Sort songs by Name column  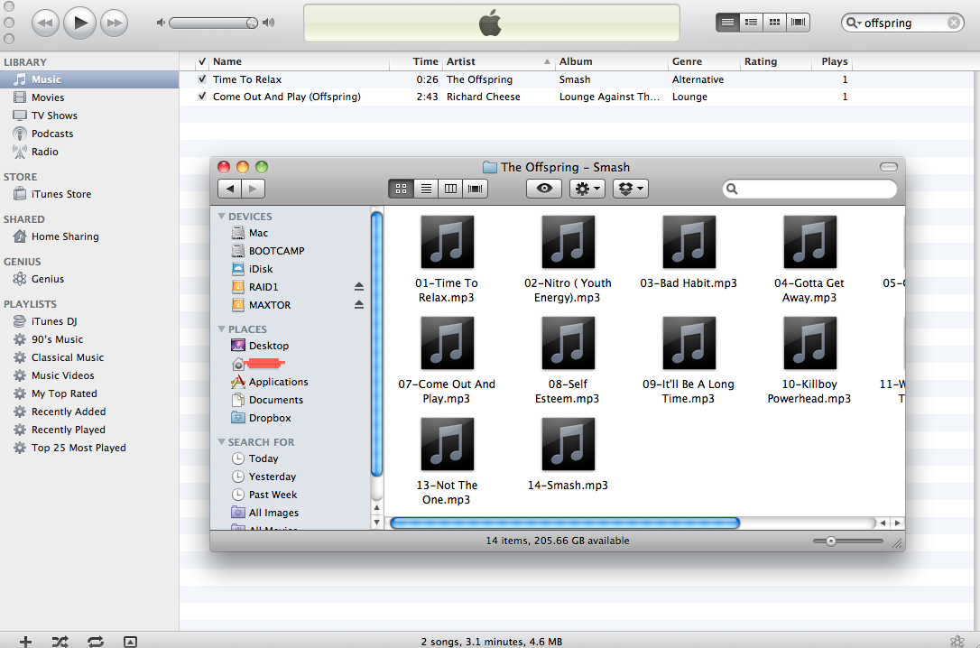[x=299, y=61]
